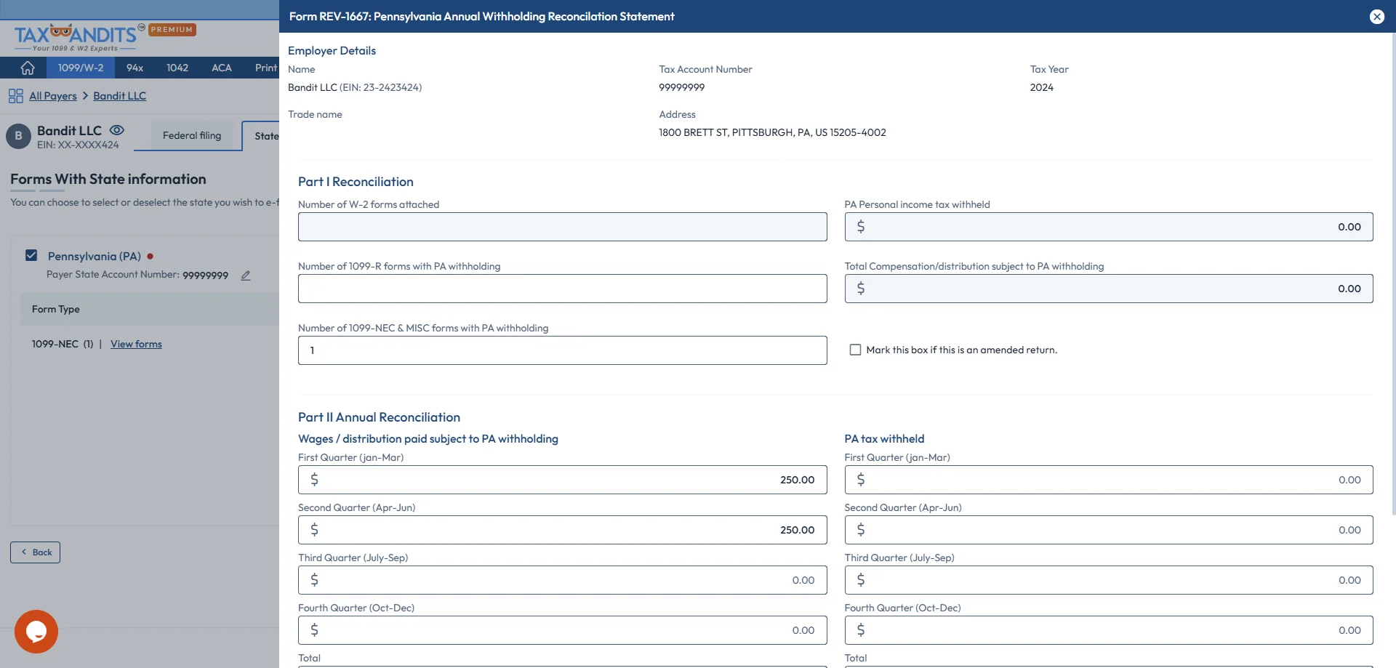Switch to the Federal filing tab
1396x668 pixels.
coord(192,135)
